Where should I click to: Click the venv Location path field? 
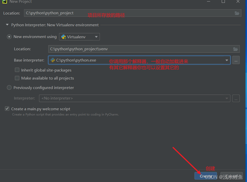tap(144, 49)
